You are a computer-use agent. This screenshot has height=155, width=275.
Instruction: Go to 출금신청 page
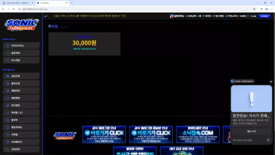21,83
